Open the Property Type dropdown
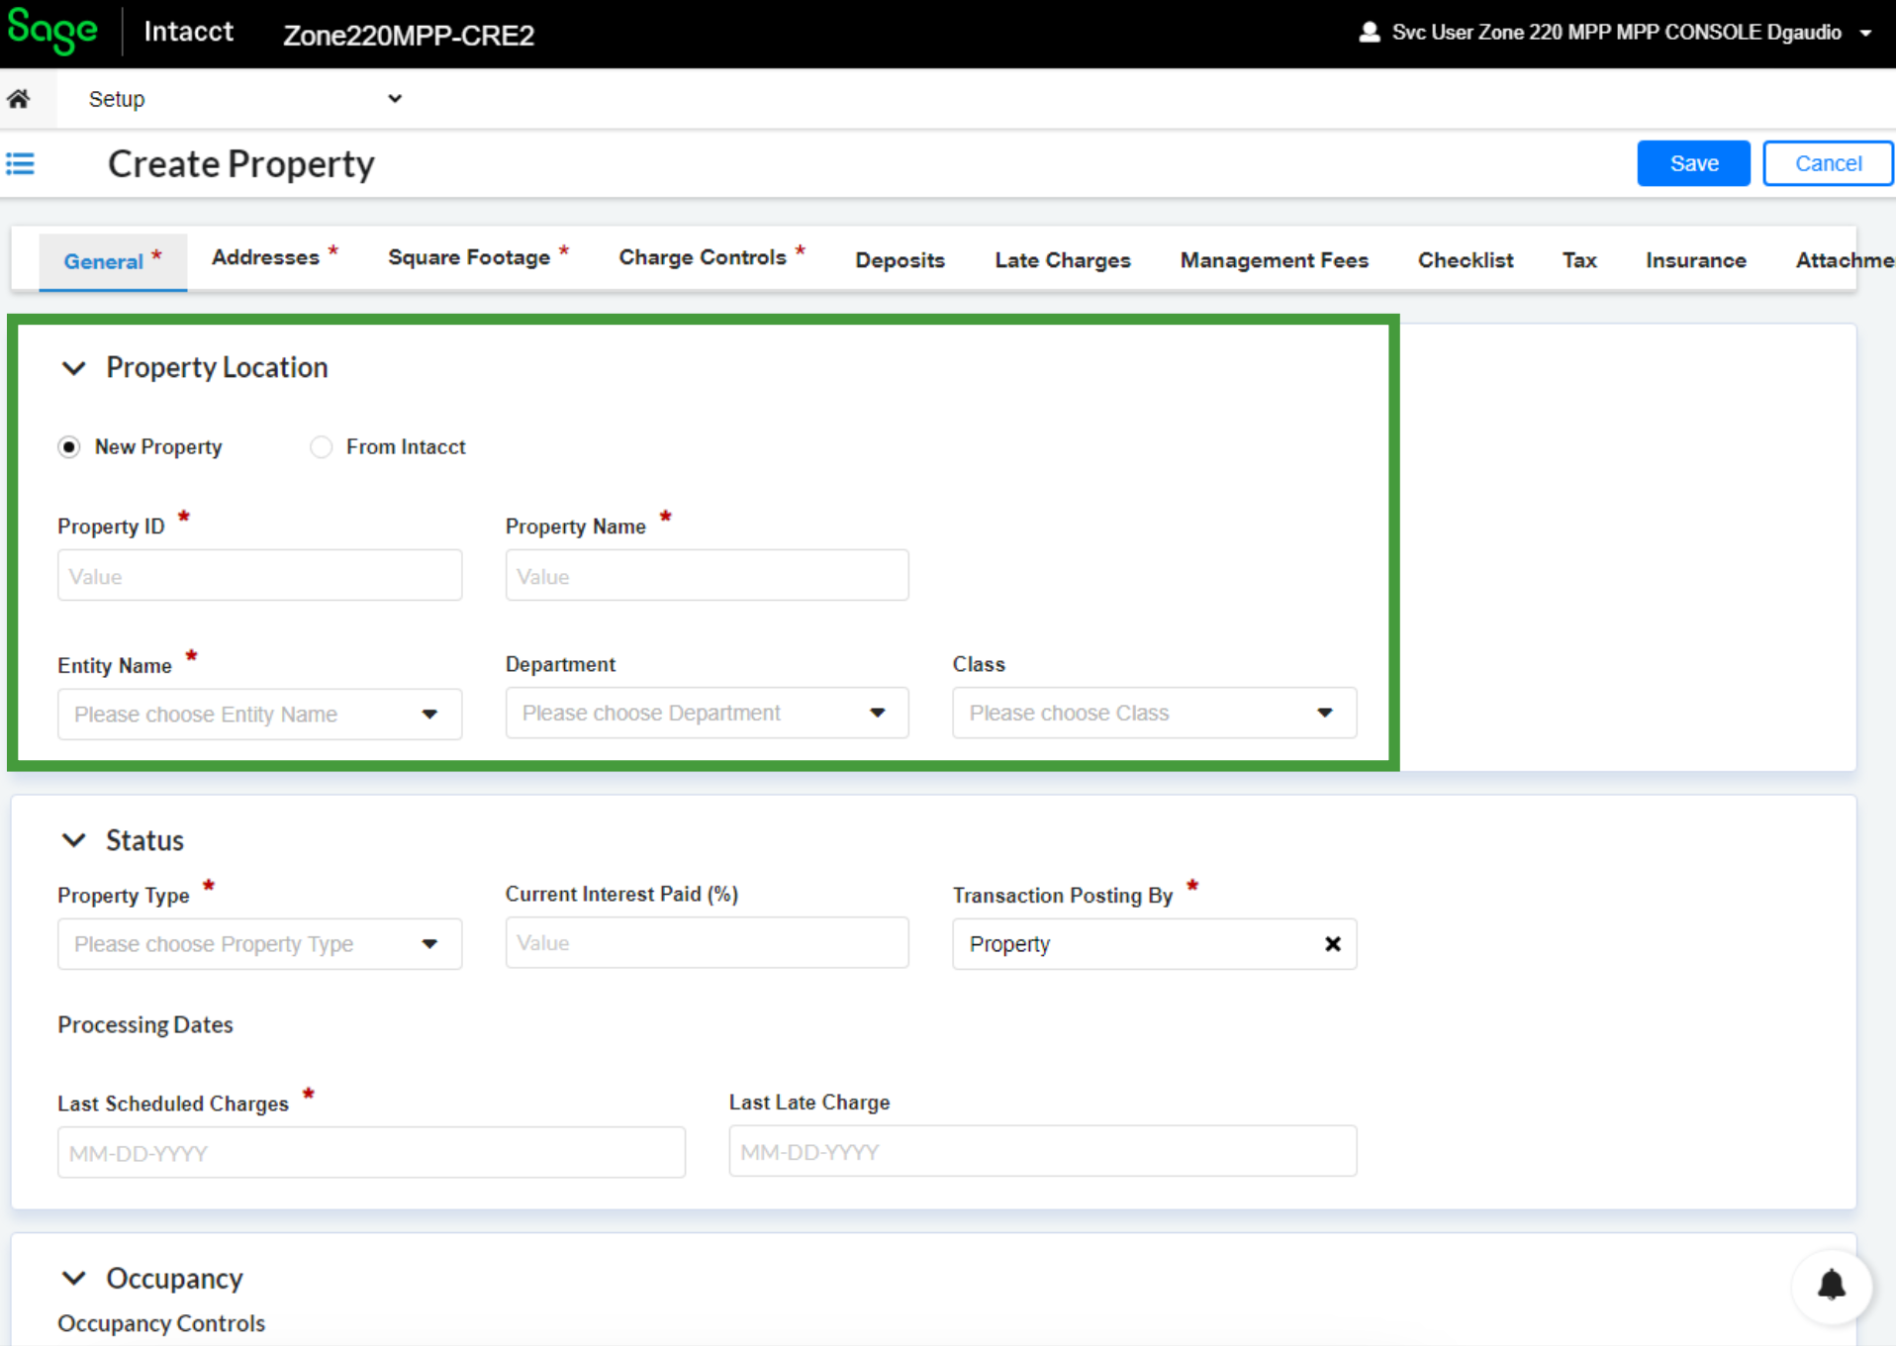Viewport: 1896px width, 1346px height. pyautogui.click(x=259, y=944)
